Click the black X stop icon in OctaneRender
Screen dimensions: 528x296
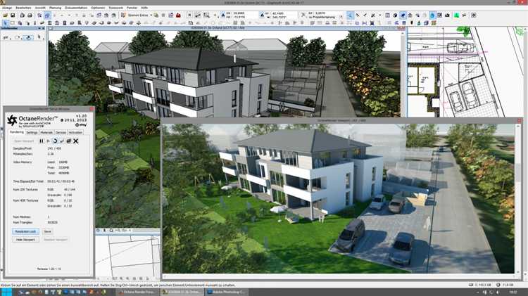[76, 141]
